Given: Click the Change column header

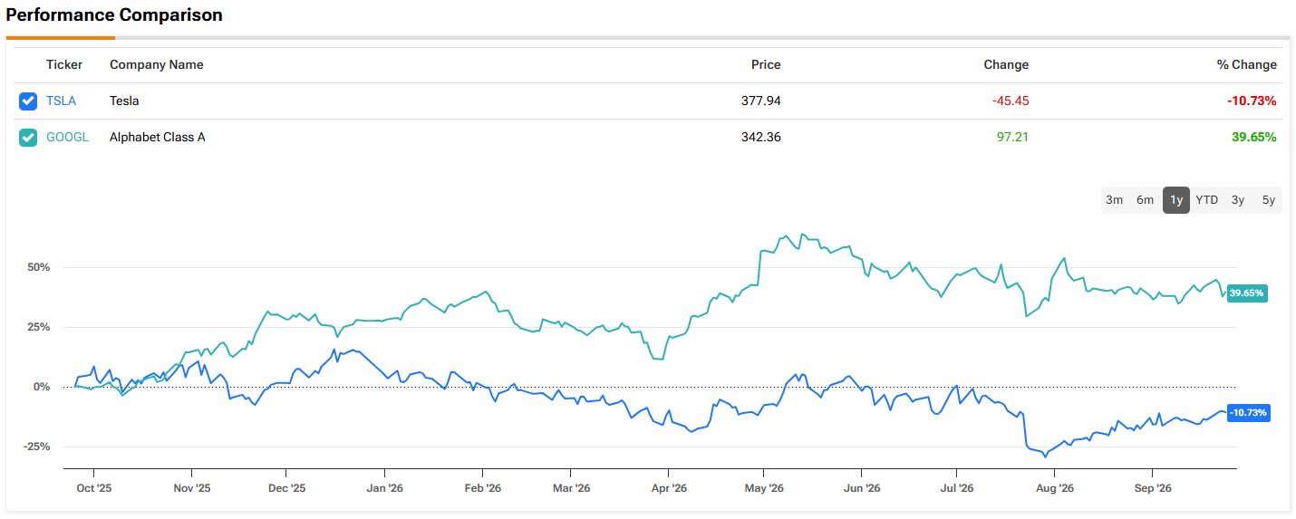Looking at the screenshot, I should point(1006,64).
